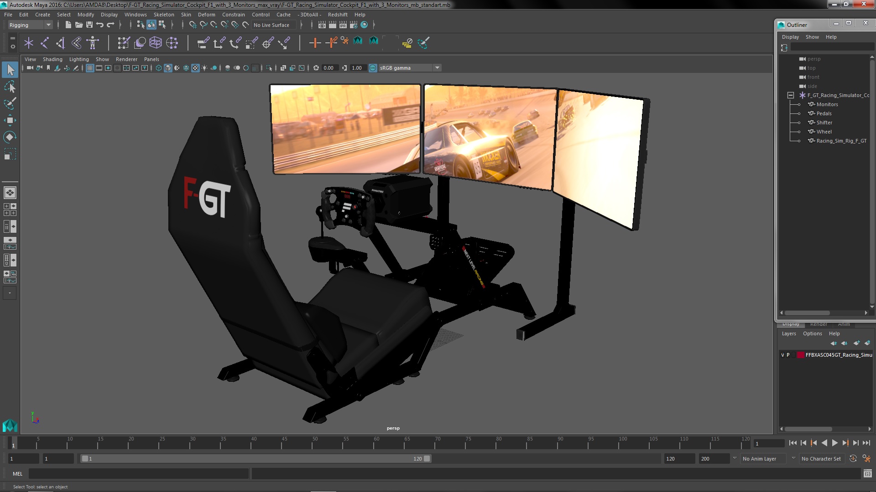Screen dimensions: 876x492
Task: Click the Create Locator orange cross icon
Action: click(x=315, y=43)
